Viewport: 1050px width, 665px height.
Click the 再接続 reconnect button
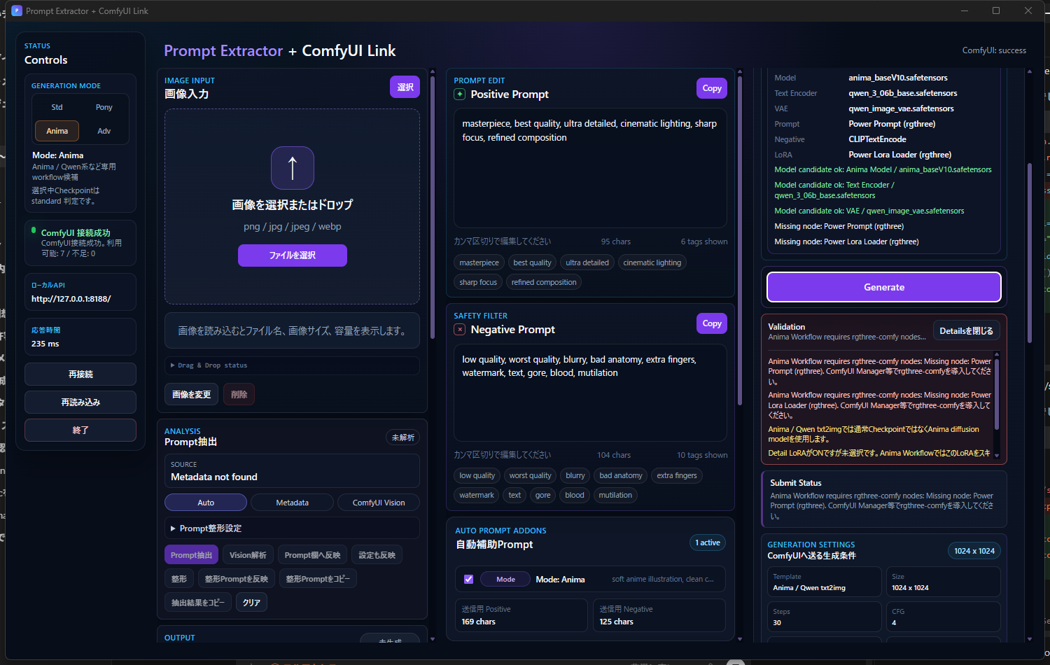pyautogui.click(x=80, y=374)
